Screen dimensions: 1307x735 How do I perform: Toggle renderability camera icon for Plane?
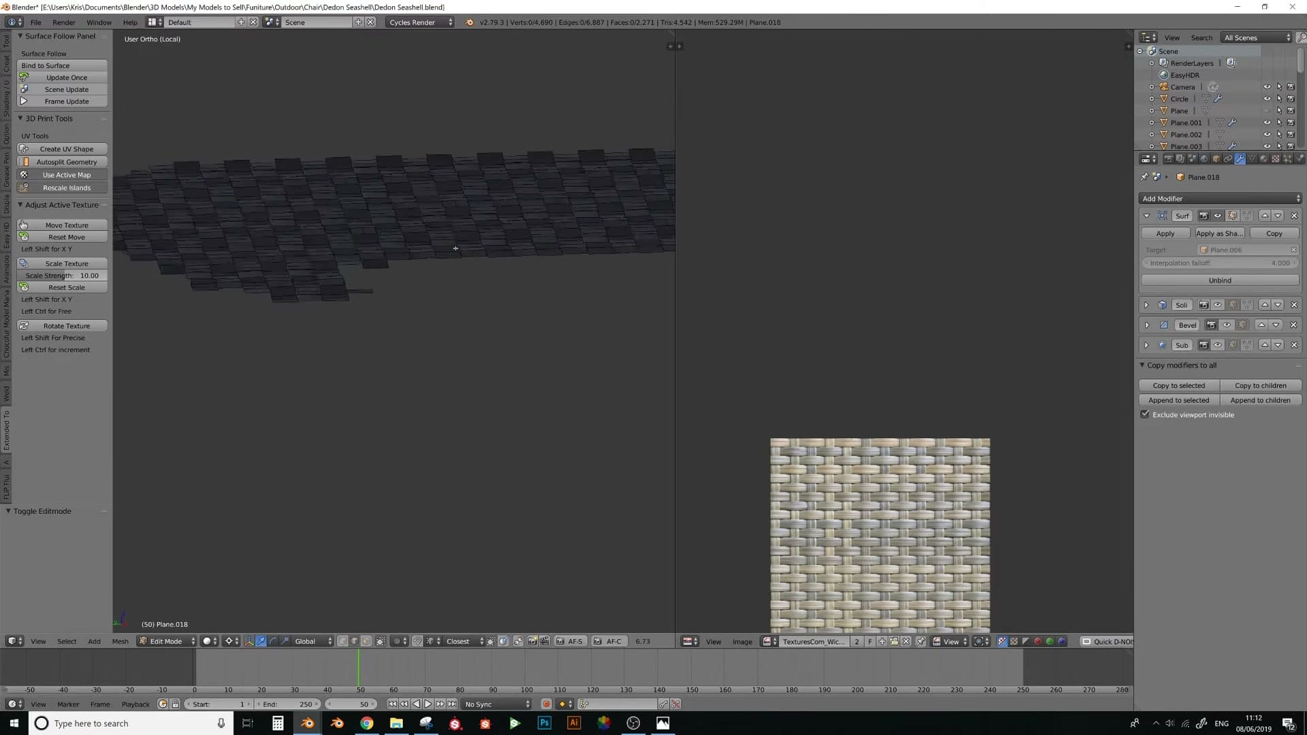[1291, 111]
